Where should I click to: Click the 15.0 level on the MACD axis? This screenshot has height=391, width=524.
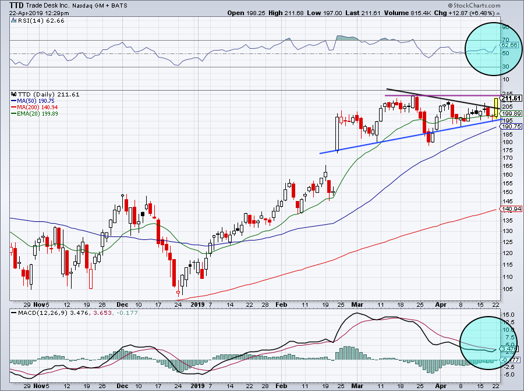(x=508, y=315)
